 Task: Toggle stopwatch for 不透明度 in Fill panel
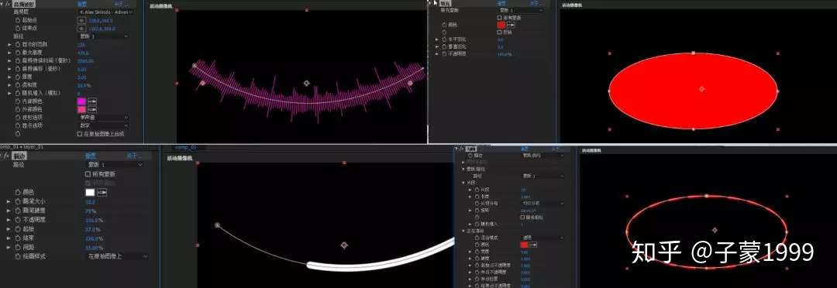point(445,54)
